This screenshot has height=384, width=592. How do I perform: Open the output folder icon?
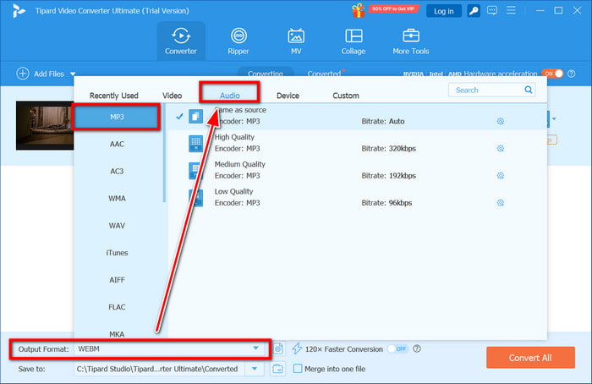277,369
